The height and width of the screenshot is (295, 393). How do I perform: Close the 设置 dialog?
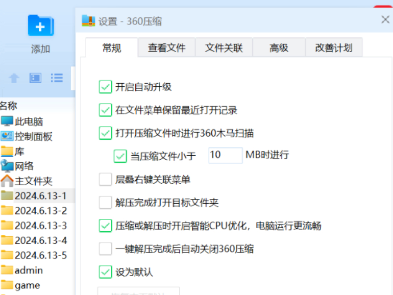point(385,19)
